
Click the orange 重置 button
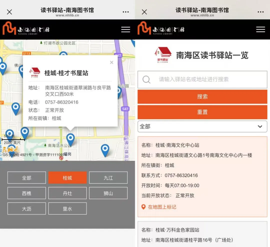tap(202, 112)
